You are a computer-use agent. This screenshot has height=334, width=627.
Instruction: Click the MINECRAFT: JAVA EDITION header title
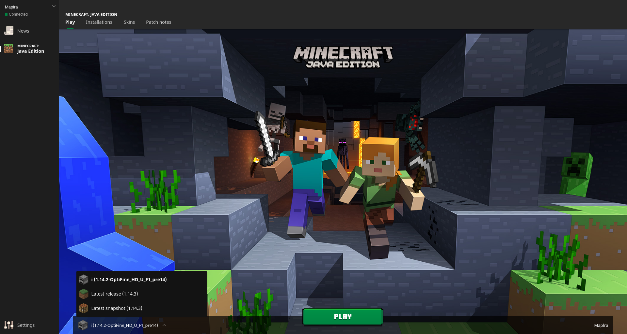point(91,15)
